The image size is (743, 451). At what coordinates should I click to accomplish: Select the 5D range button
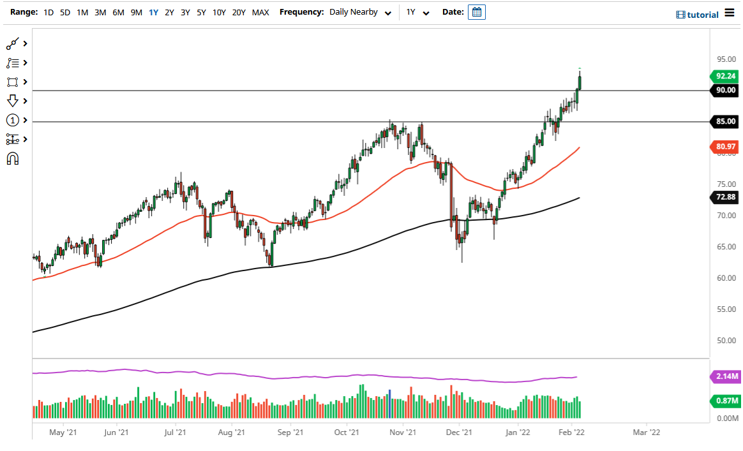point(64,11)
